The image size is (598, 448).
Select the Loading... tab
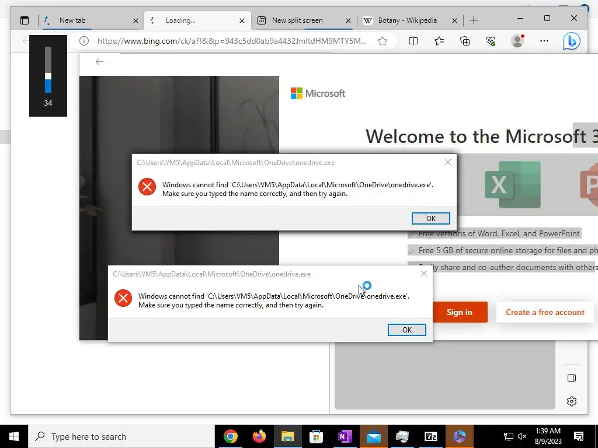(197, 20)
